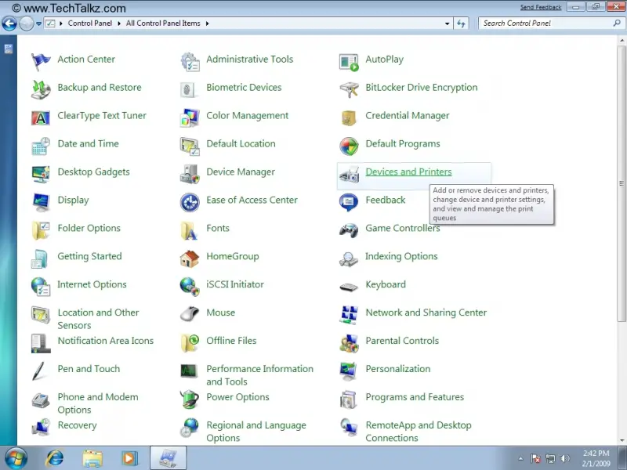Open recent pages dropdown beside navigation arrows
627x470 pixels.
[x=38, y=23]
